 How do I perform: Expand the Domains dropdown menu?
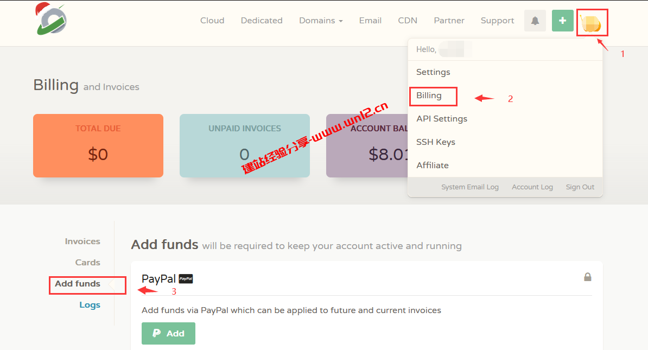(x=321, y=21)
